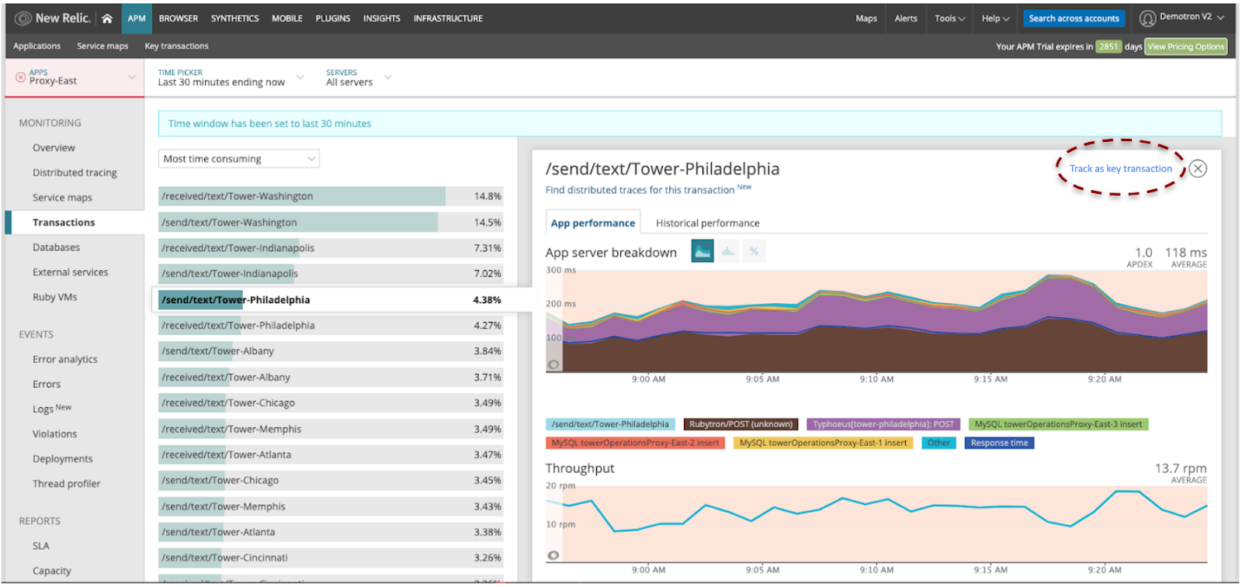The image size is (1242, 587).
Task: Toggle the MySQL towerOperationsProxy-East-2 insert legend
Action: (x=635, y=443)
